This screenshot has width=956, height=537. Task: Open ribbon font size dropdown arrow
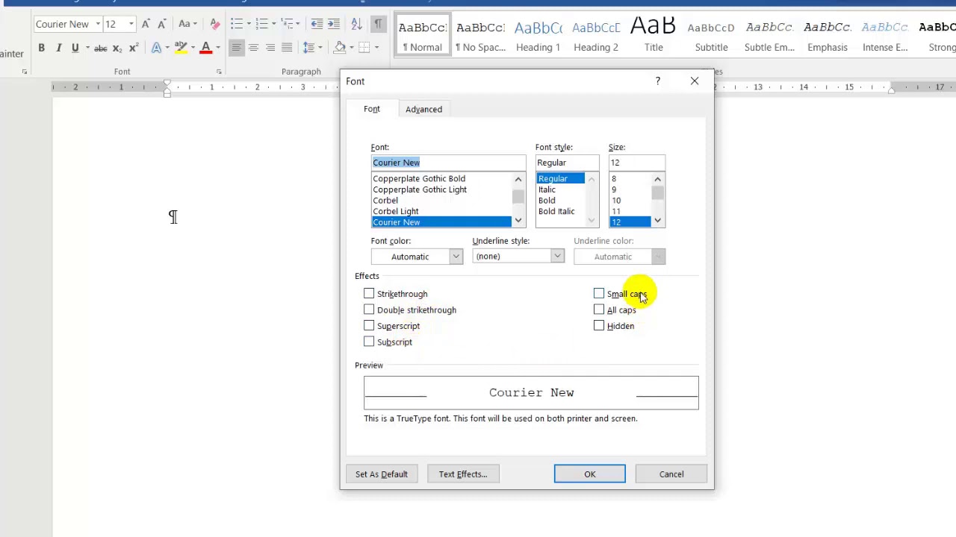(131, 24)
